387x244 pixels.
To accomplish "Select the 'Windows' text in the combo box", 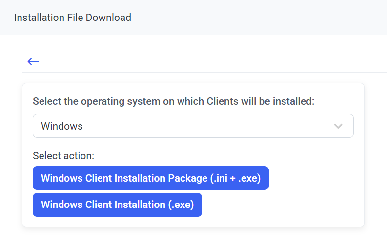I will [62, 126].
